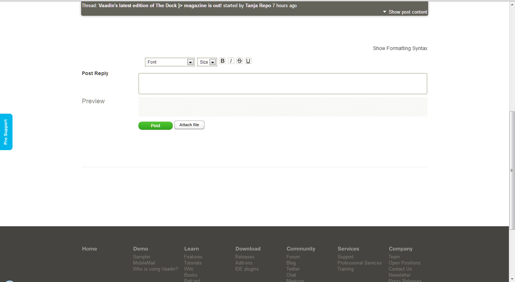Expand Show post content
The image size is (515, 282).
[405, 12]
